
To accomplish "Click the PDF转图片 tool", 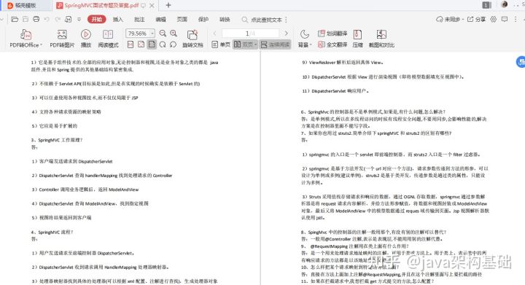I will (x=62, y=38).
